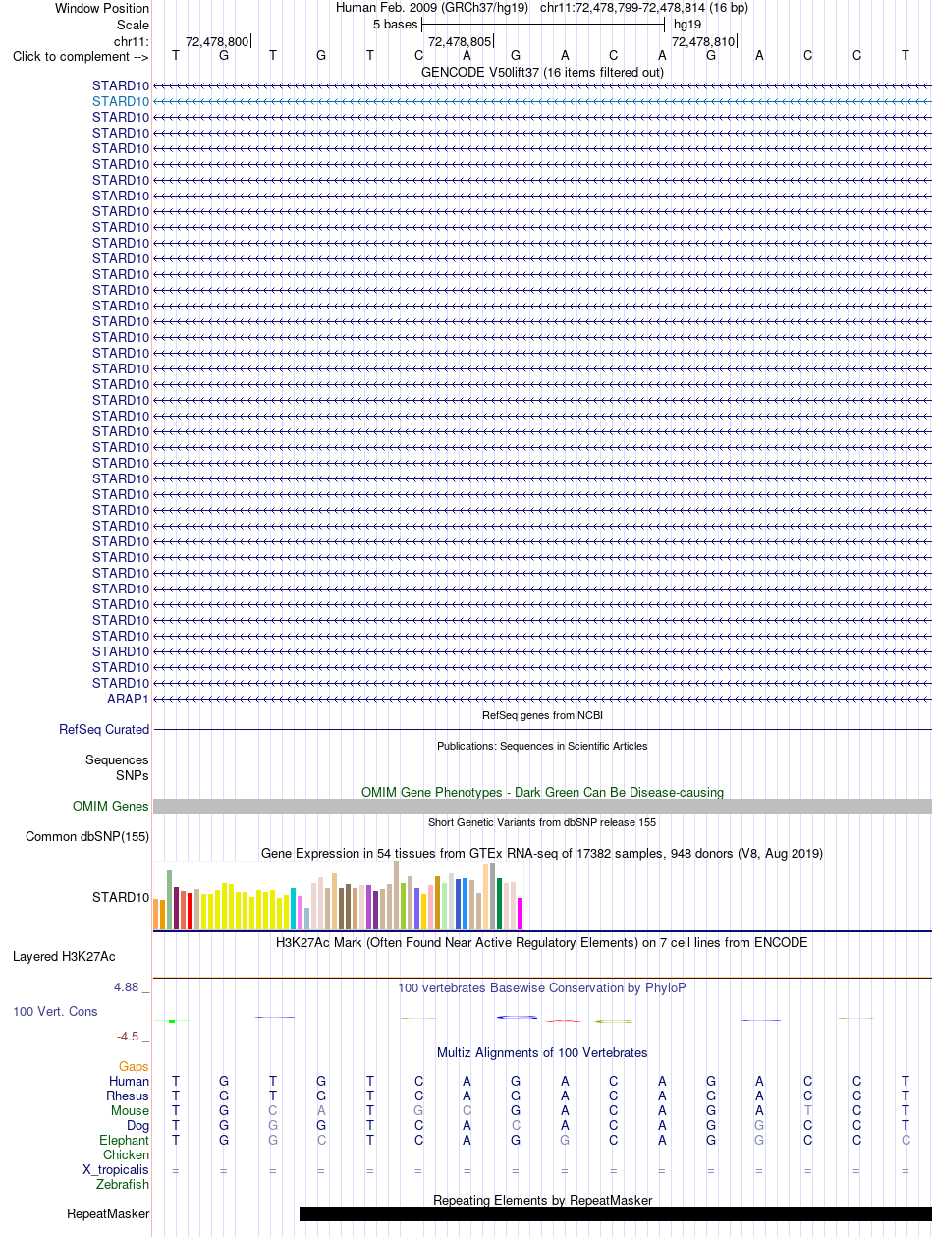Click the dark green bar in GTEx chart

[x=500, y=904]
